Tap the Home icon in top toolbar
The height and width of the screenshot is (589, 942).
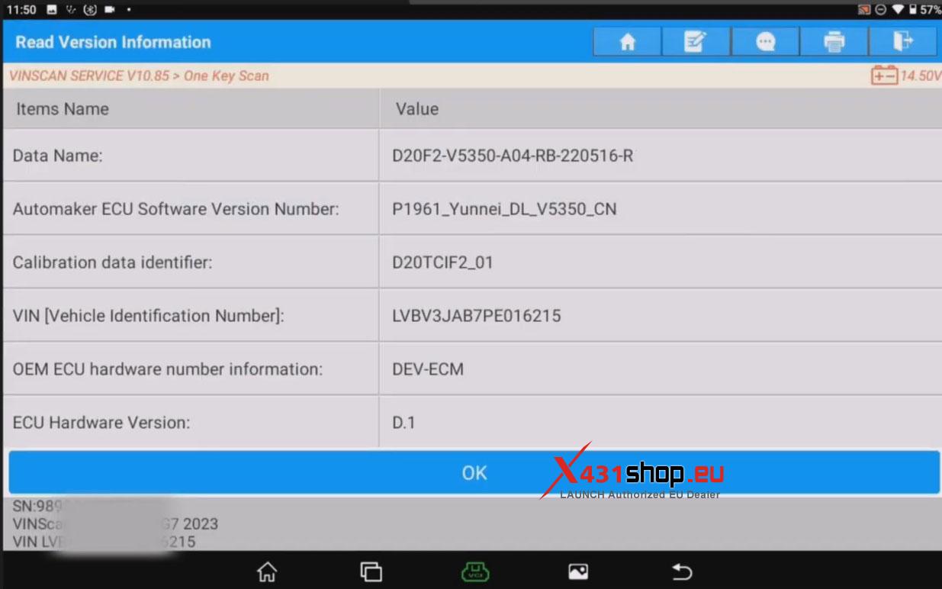[627, 42]
